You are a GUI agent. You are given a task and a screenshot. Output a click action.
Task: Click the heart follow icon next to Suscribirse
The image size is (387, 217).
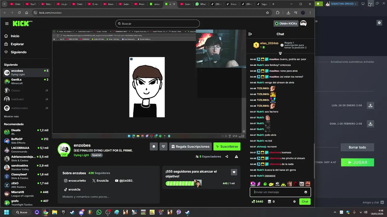[164, 146]
